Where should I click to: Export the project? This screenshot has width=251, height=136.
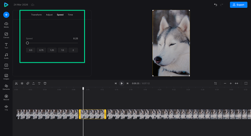[238, 5]
